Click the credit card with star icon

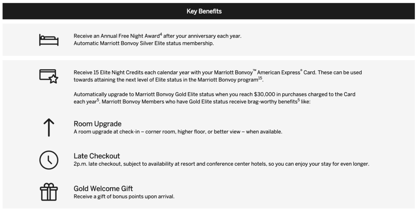click(49, 76)
